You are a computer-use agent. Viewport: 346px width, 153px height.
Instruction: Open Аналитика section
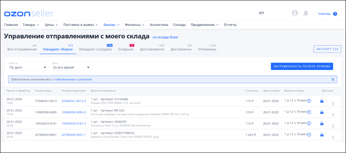pos(159,25)
